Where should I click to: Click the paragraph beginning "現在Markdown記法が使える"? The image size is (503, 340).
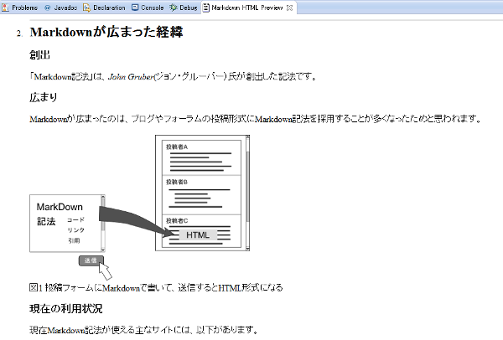(143, 330)
